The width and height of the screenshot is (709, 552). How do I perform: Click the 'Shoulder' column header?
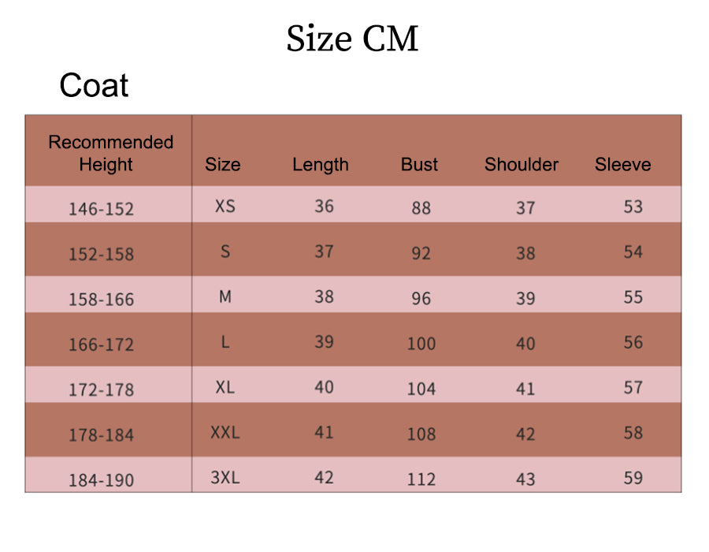tap(521, 165)
